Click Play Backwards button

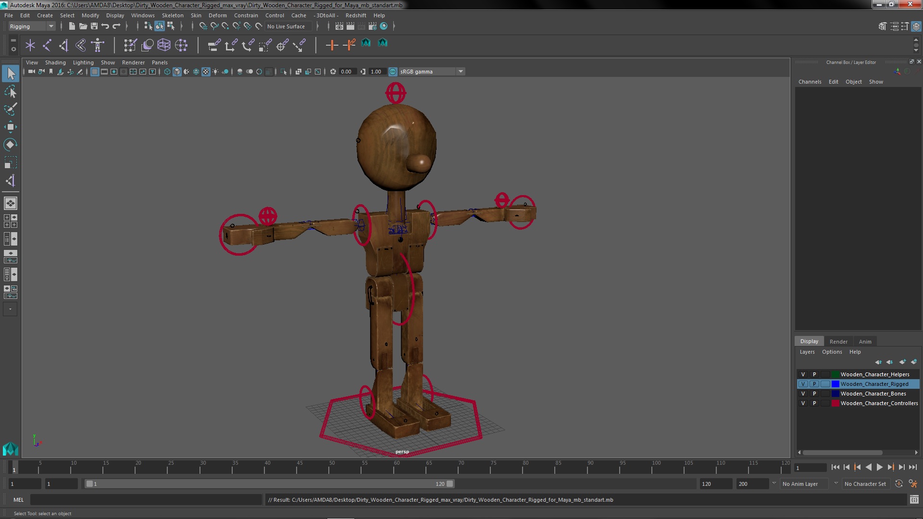[868, 467]
